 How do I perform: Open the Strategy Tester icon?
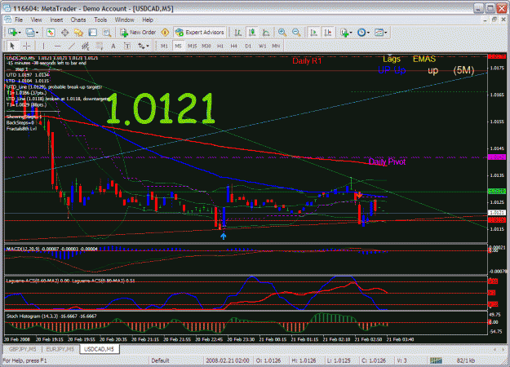107,33
